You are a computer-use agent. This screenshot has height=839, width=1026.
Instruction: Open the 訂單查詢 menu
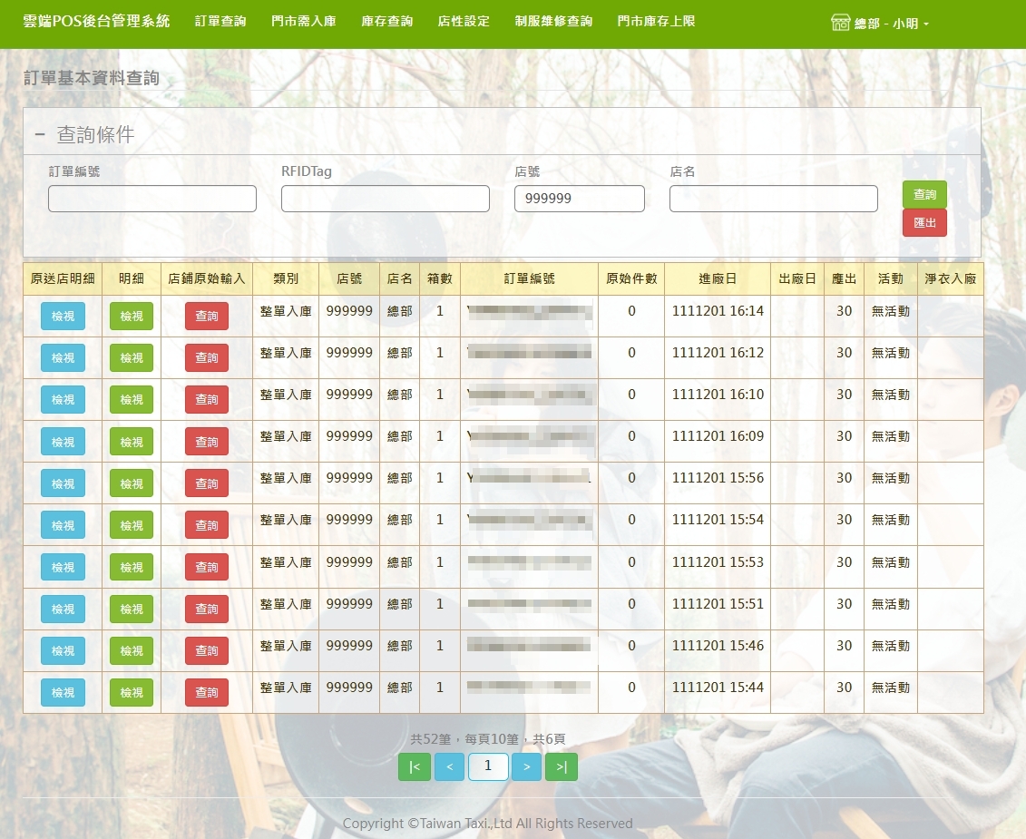coord(220,21)
